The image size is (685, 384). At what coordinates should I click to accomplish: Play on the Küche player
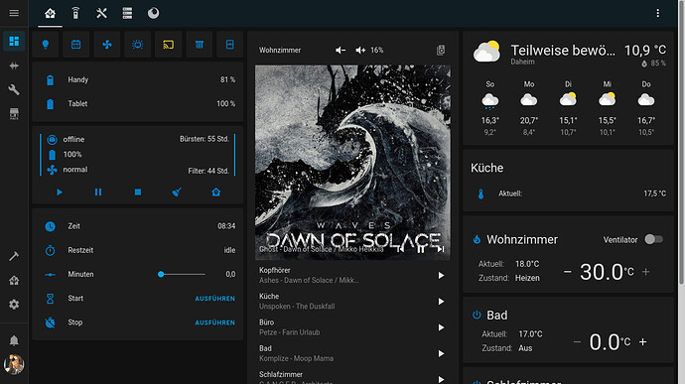441,302
